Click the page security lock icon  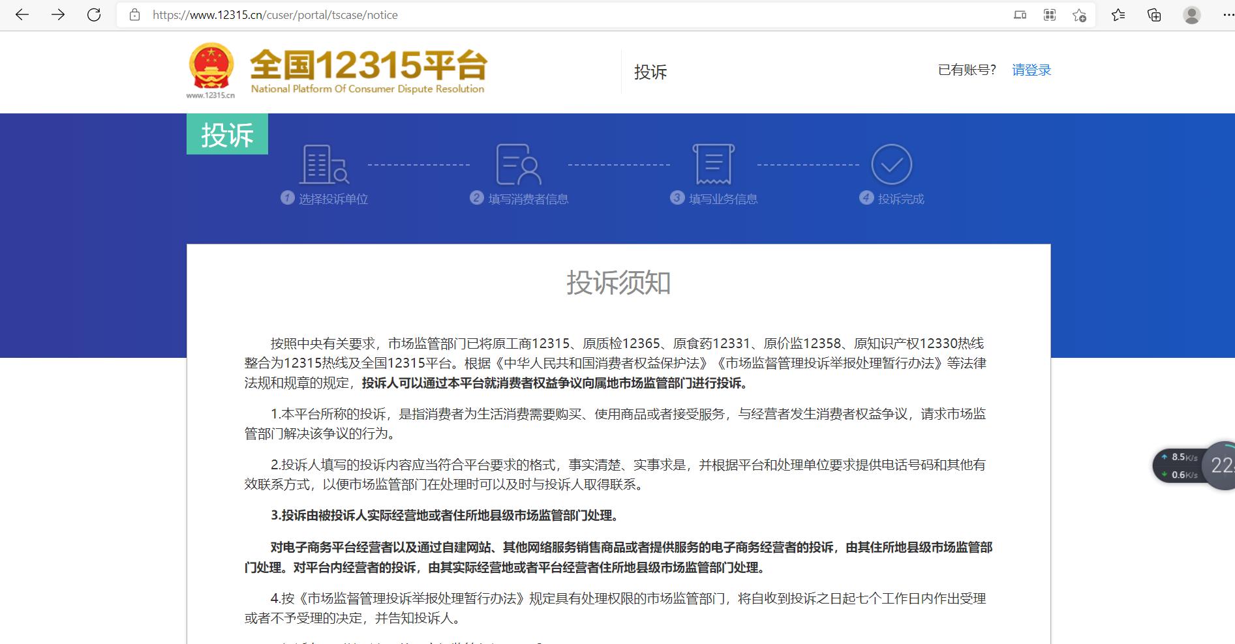pos(134,14)
